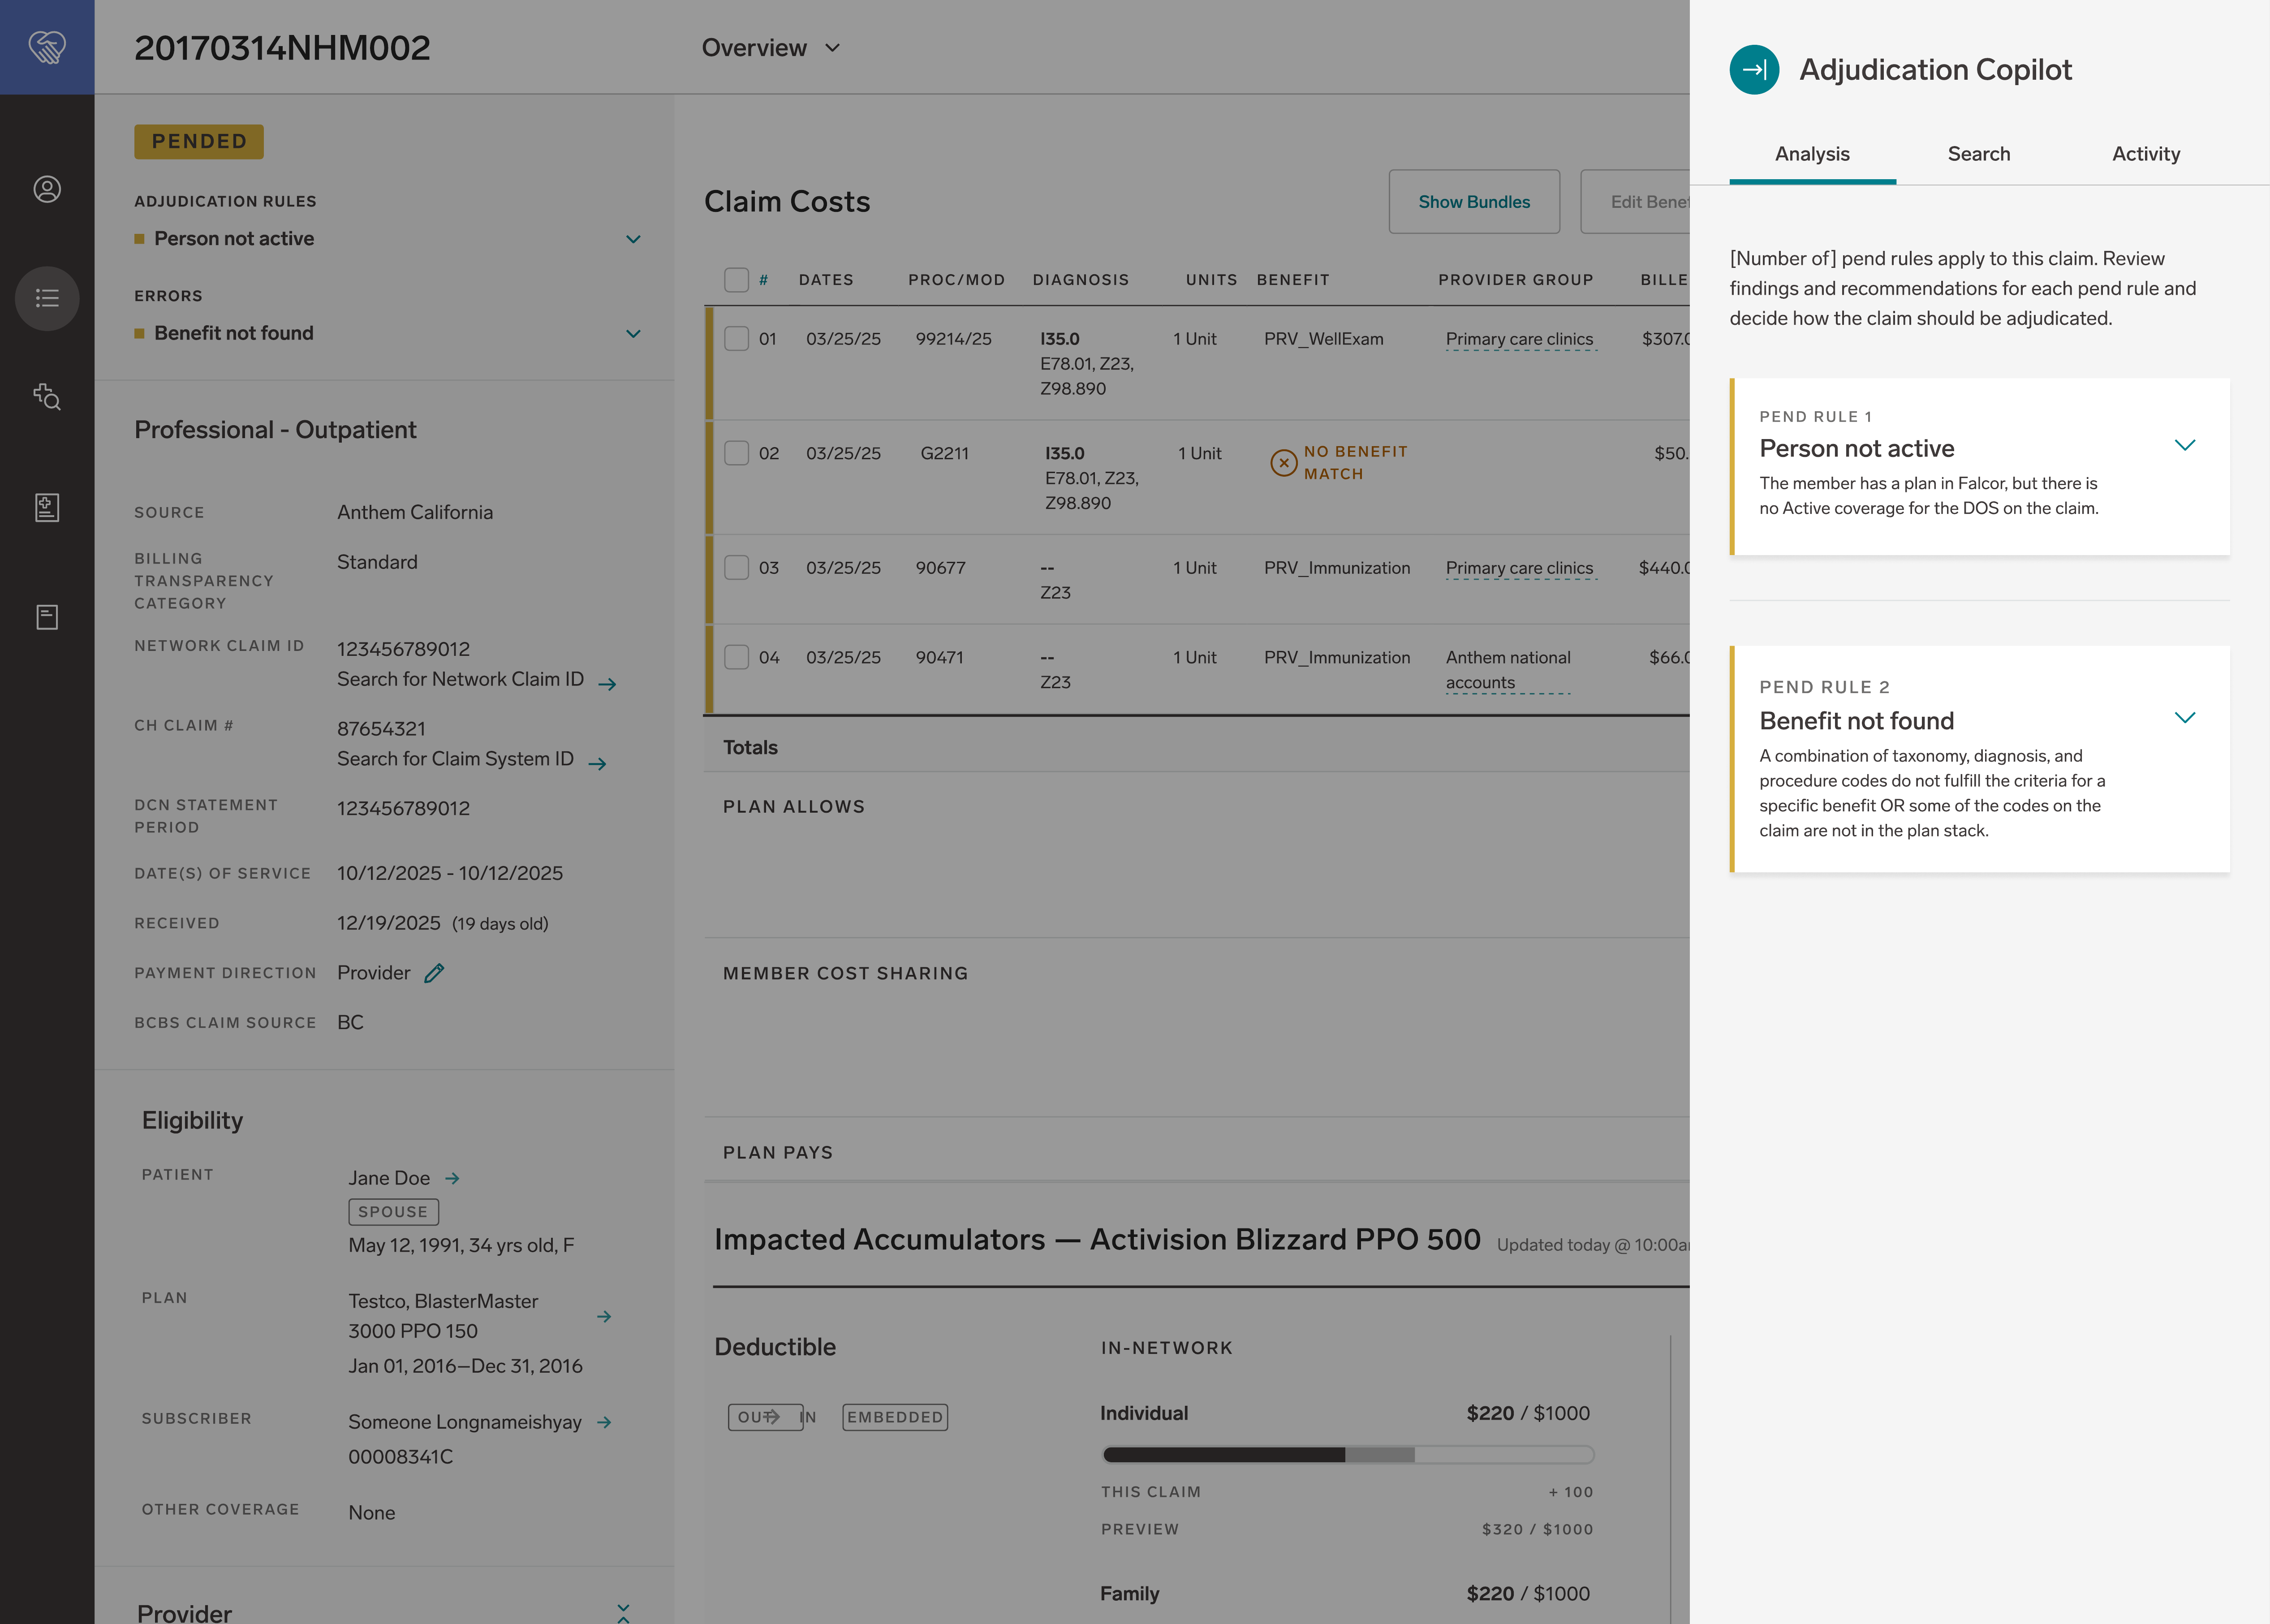The height and width of the screenshot is (1624, 2270).
Task: Click the PENDED status badge
Action: tap(199, 142)
